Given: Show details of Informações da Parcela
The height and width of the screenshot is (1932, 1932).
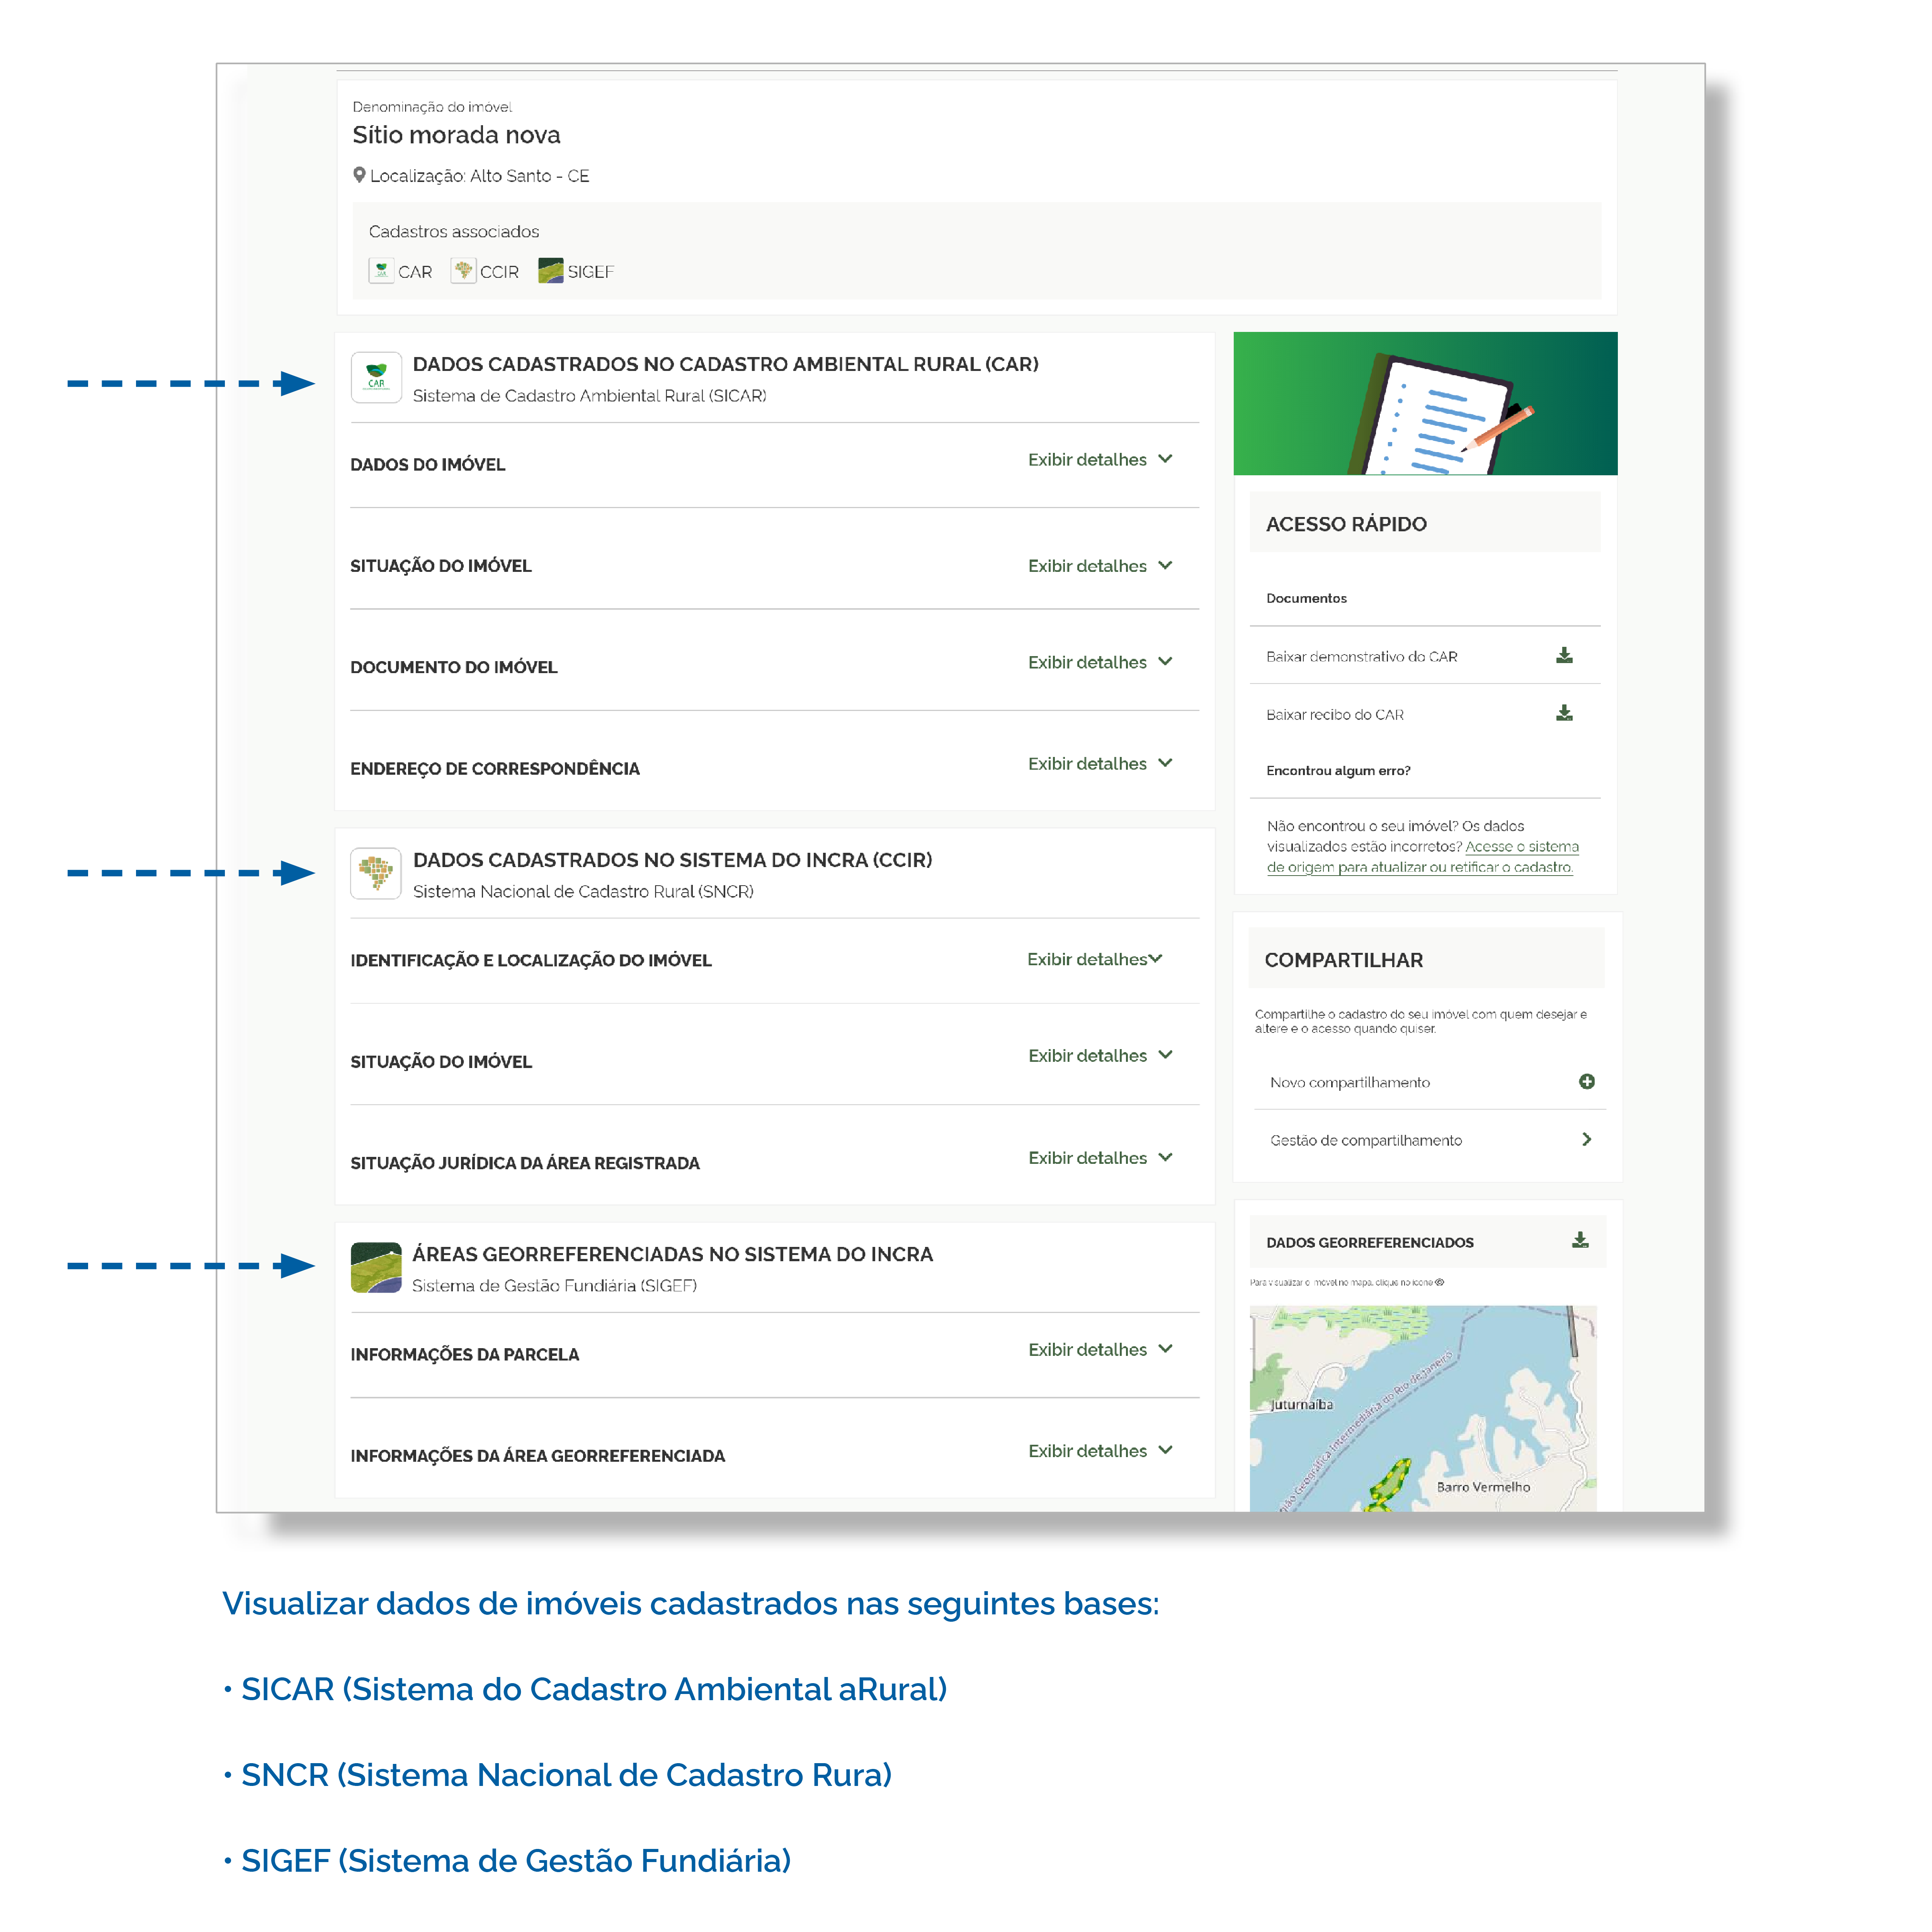Looking at the screenshot, I should (x=1100, y=1350).
